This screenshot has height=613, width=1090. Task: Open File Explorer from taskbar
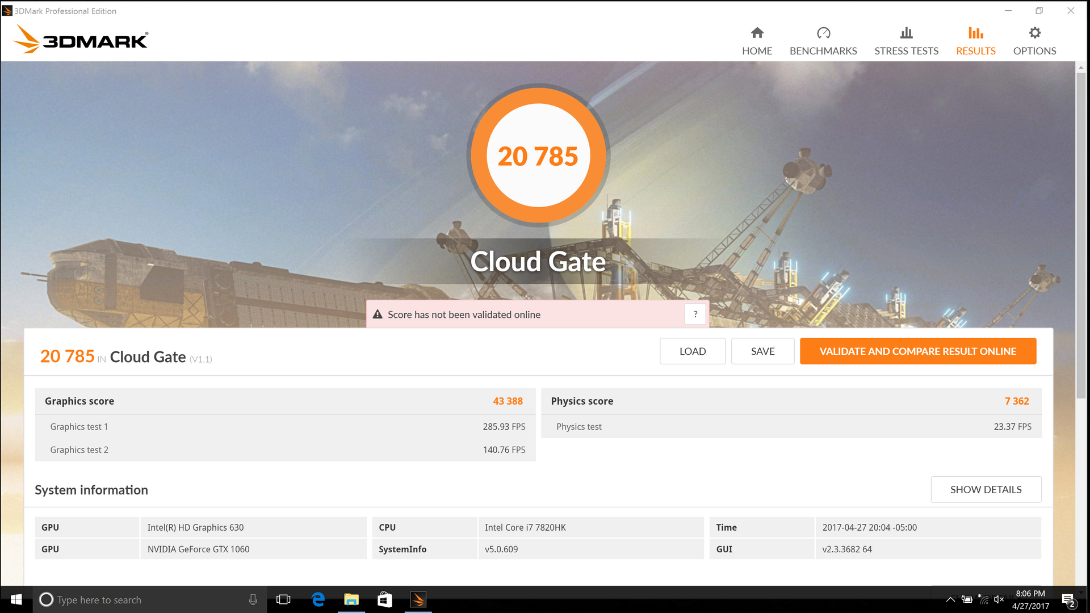click(351, 599)
